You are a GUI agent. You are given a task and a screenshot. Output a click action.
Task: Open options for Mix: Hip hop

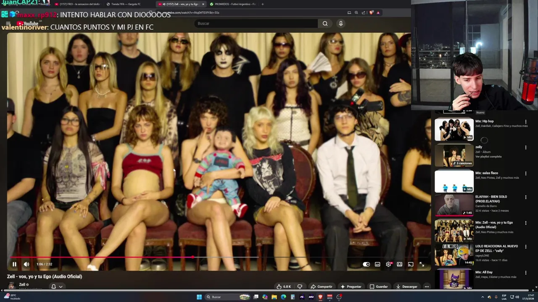[525, 122]
